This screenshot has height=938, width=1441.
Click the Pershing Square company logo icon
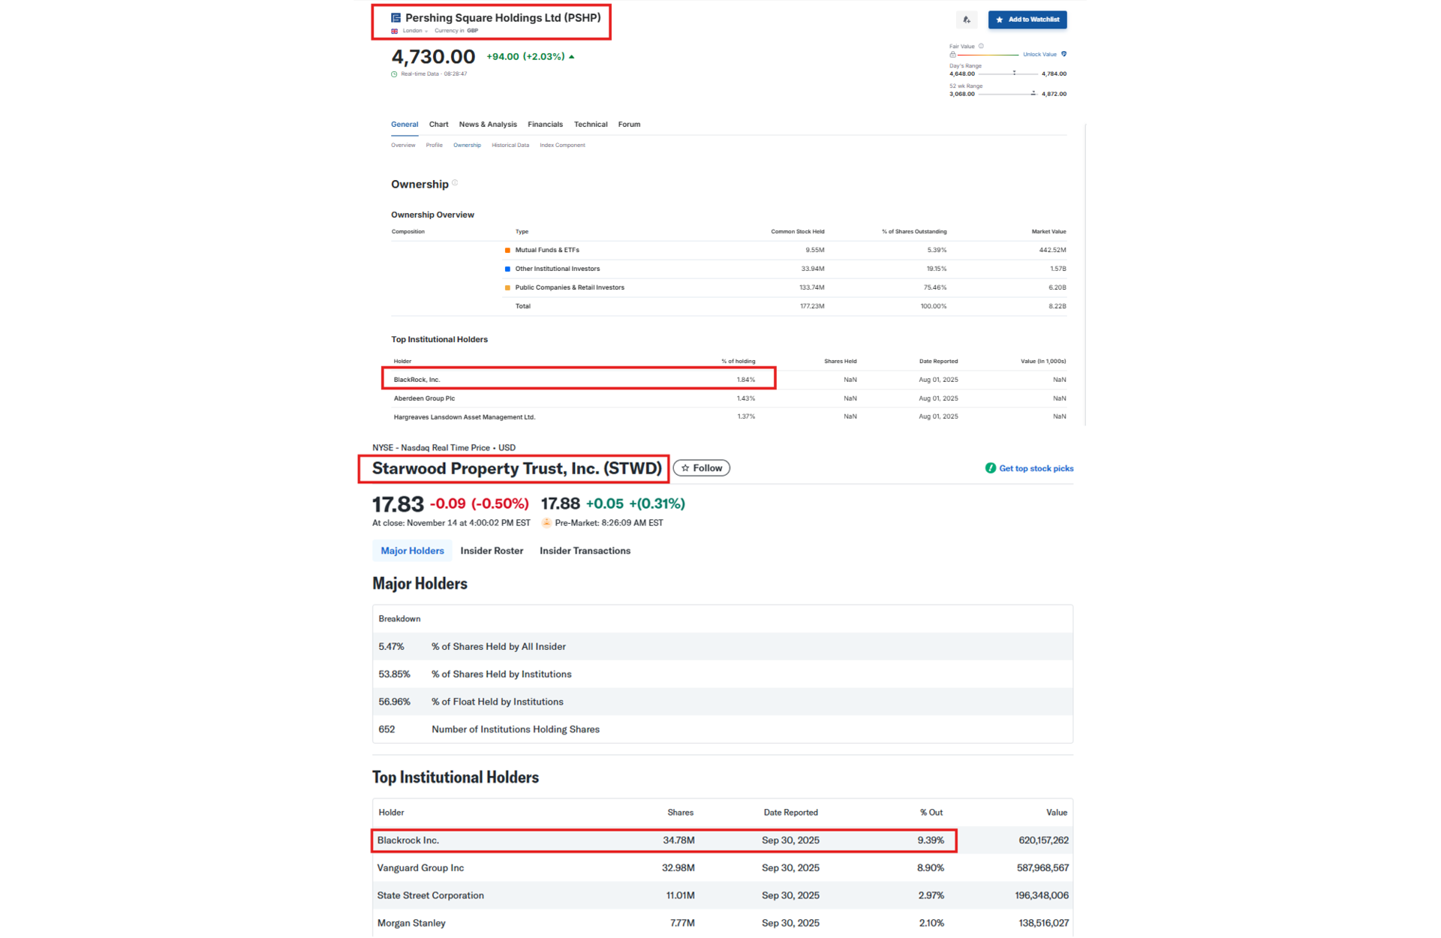point(396,18)
